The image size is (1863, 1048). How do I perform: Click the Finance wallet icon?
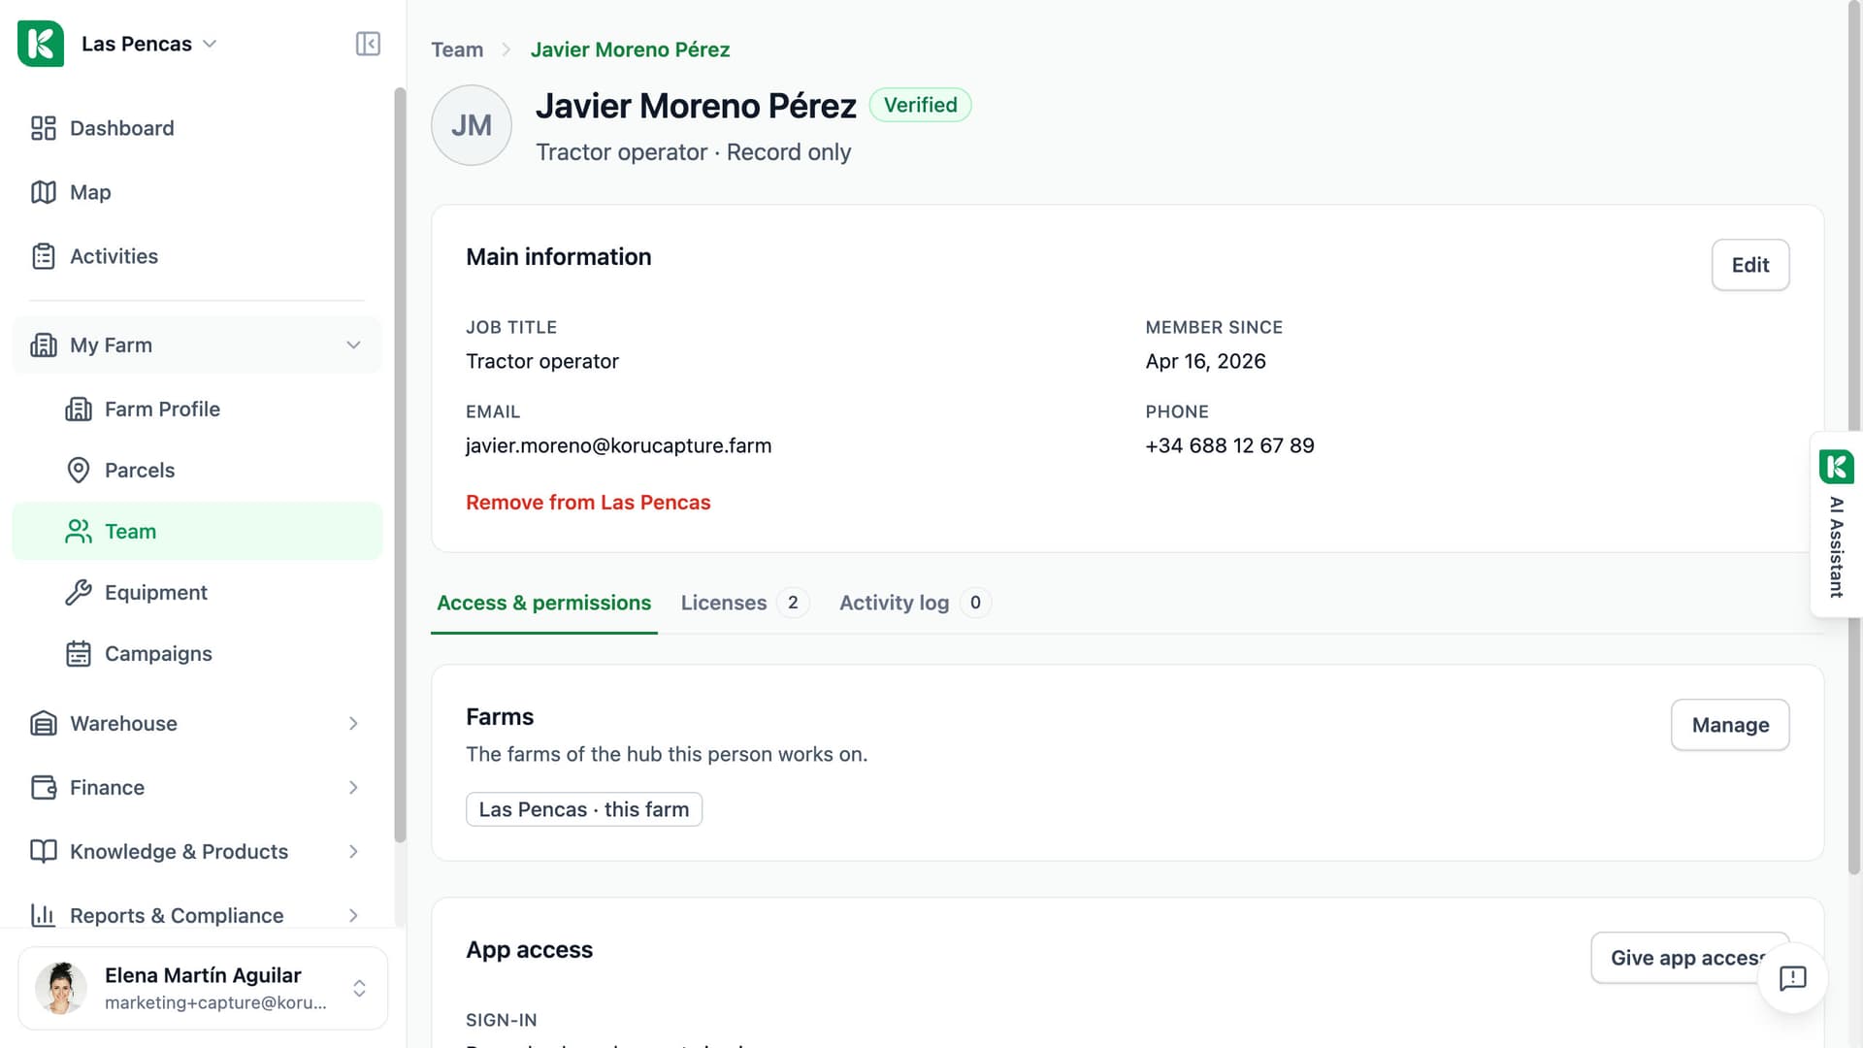[x=44, y=788]
